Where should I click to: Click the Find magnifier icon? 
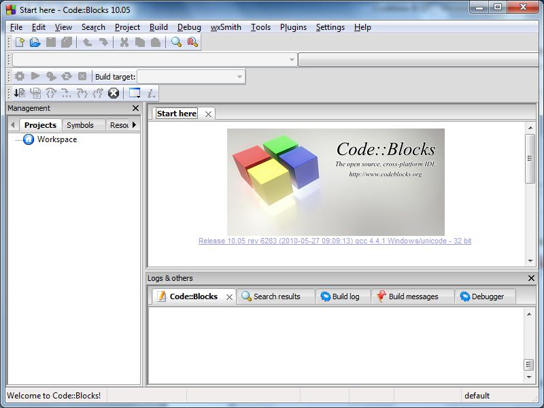[176, 42]
